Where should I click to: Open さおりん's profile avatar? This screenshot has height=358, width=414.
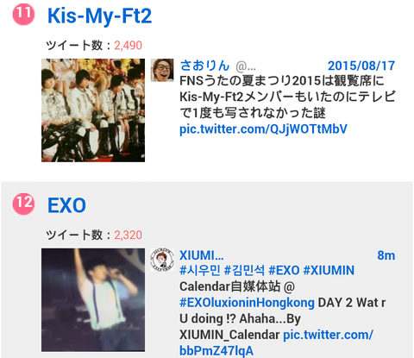(x=162, y=70)
